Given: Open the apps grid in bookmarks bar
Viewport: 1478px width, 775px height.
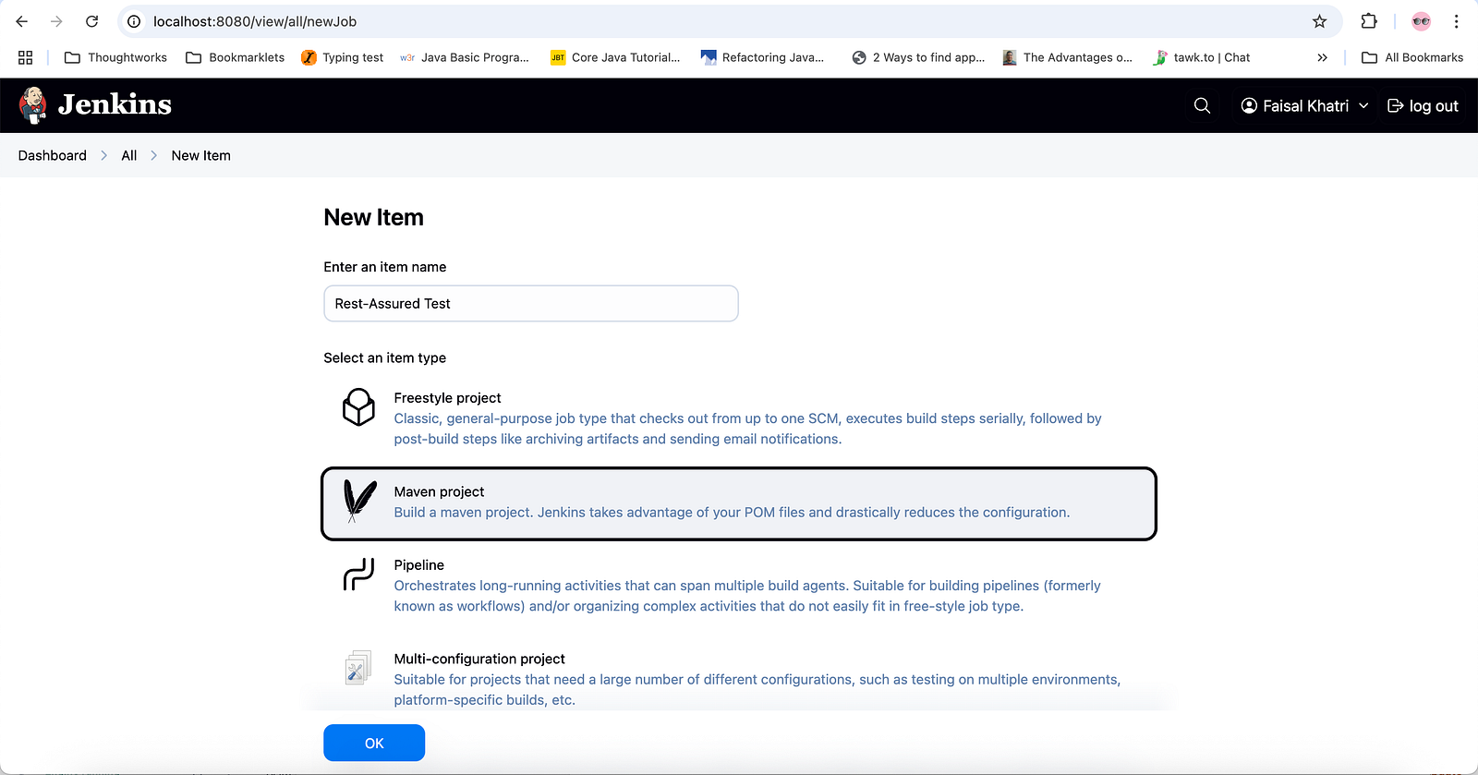Looking at the screenshot, I should tap(25, 57).
